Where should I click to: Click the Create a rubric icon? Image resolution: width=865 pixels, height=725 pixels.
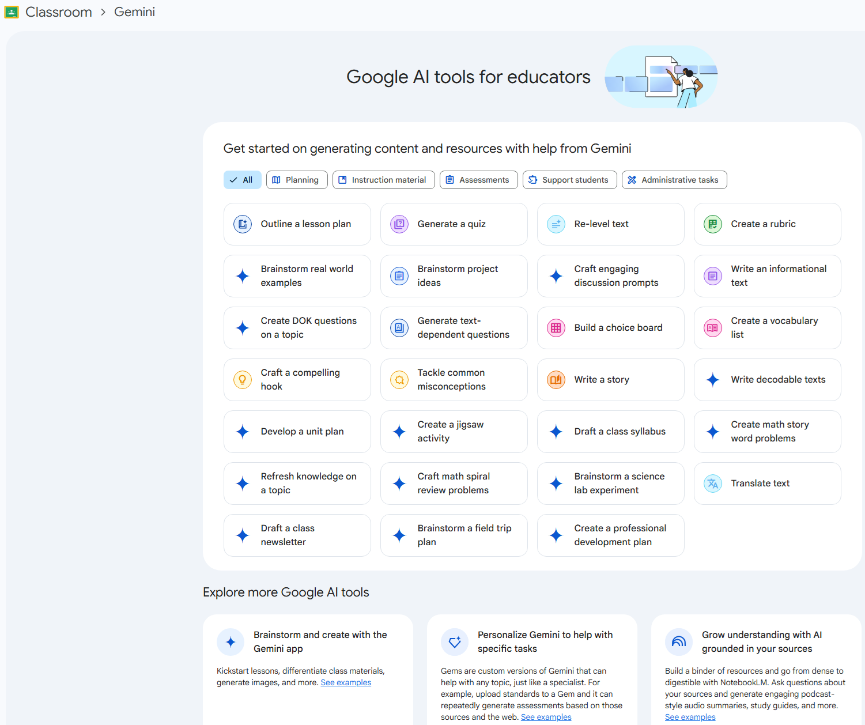click(x=713, y=224)
